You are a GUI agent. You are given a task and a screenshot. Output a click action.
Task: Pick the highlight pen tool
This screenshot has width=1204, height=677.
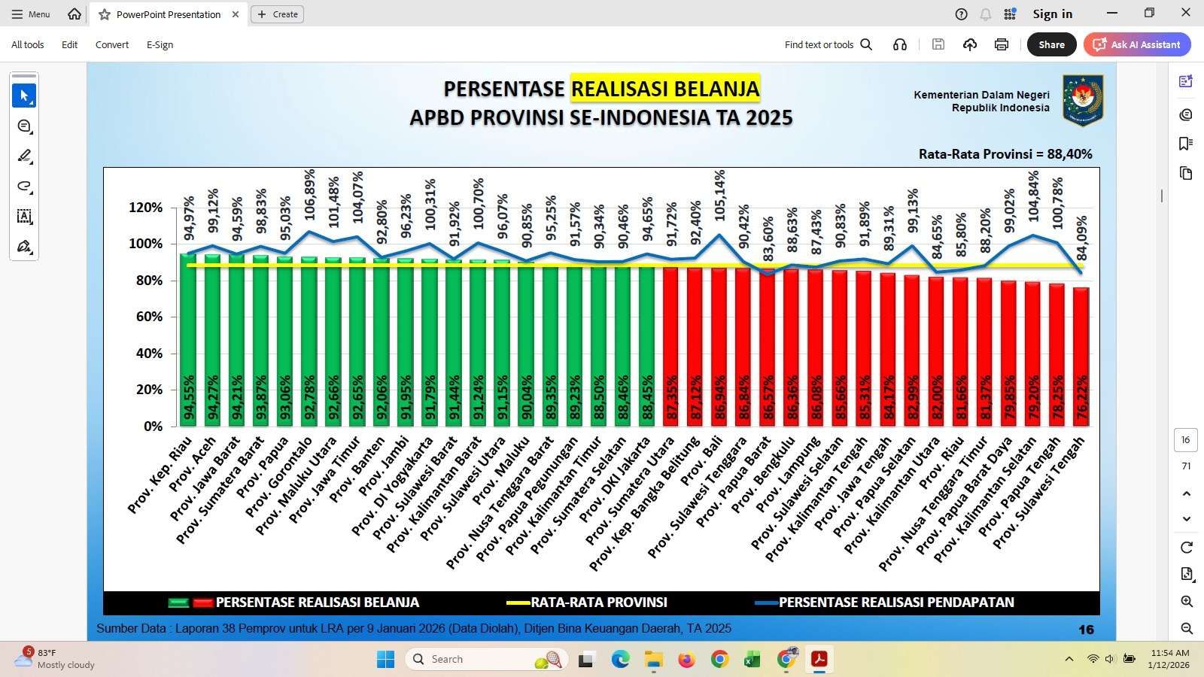tap(24, 156)
